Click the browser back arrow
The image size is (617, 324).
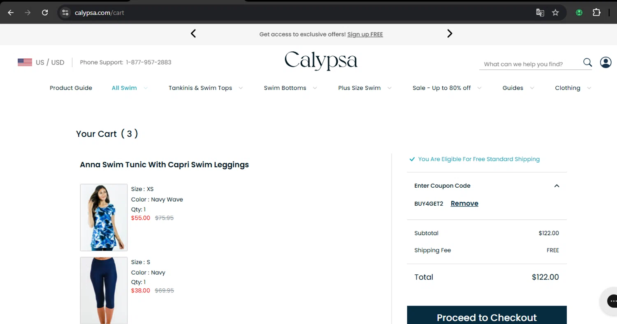pos(11,13)
